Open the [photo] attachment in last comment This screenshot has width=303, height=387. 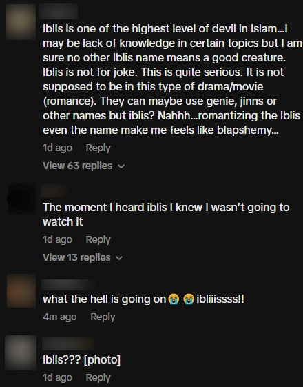click(102, 360)
